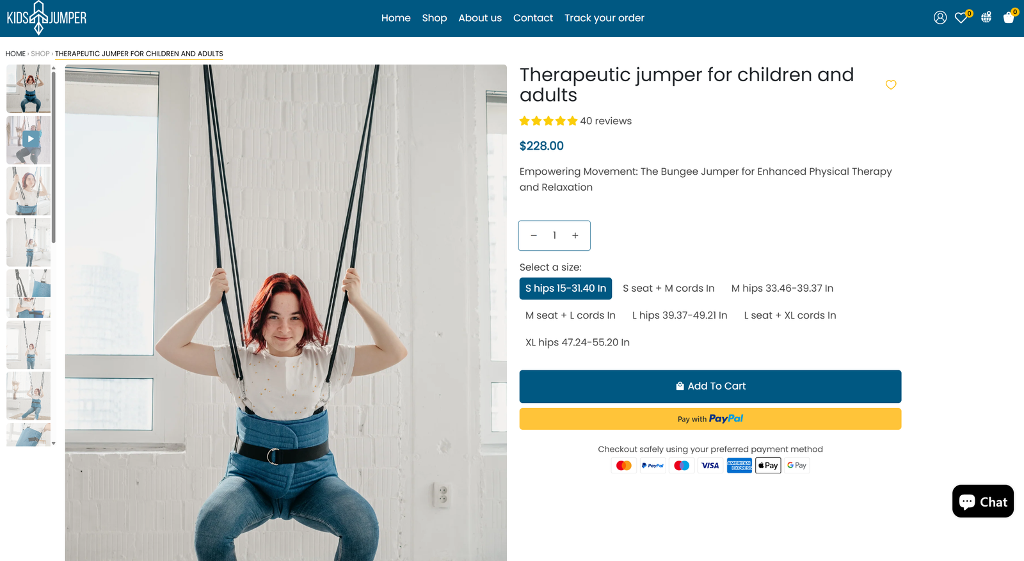Add product to wishlist with heart beside title

pos(890,84)
